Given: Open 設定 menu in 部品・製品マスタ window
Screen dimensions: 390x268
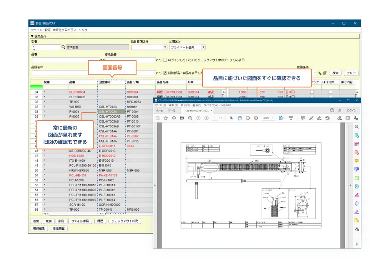Looking at the screenshot, I should 48,30.
